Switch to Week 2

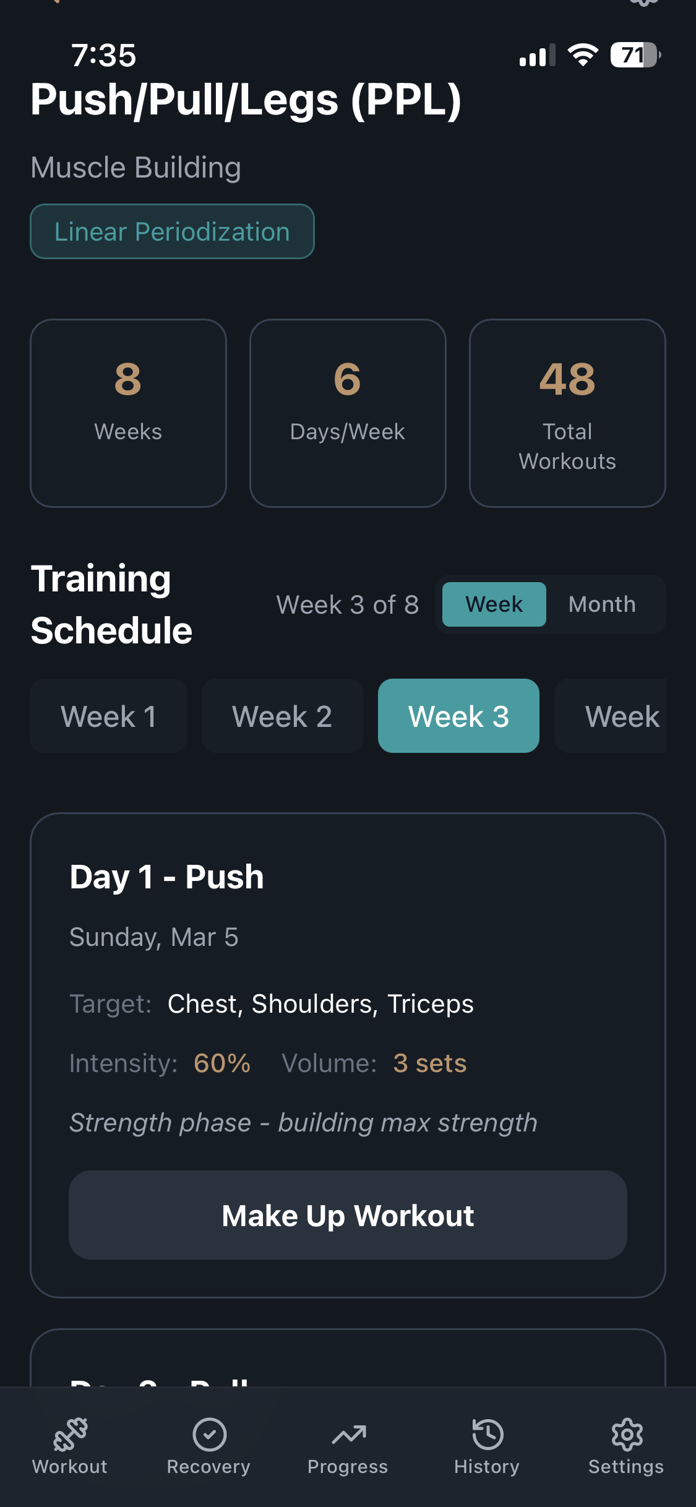click(281, 716)
